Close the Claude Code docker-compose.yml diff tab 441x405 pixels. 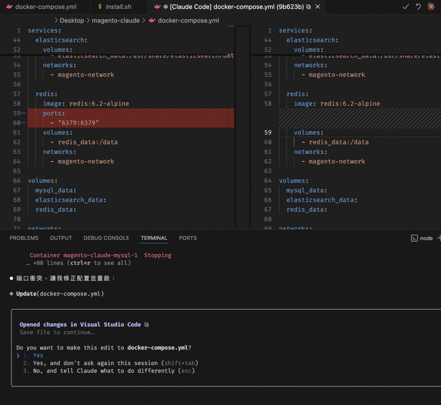coord(317,6)
